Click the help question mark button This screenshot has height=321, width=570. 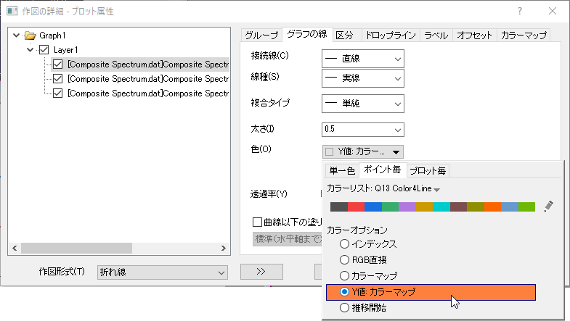[520, 11]
